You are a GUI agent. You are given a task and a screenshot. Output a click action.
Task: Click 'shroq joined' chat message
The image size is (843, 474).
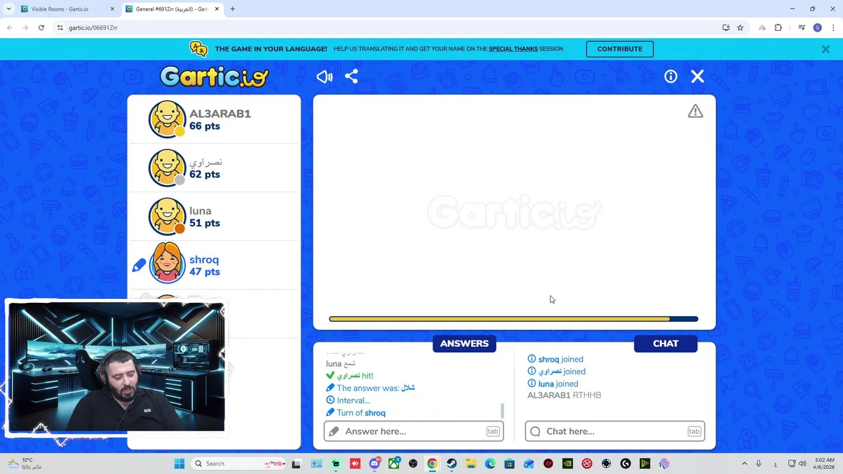pos(555,359)
